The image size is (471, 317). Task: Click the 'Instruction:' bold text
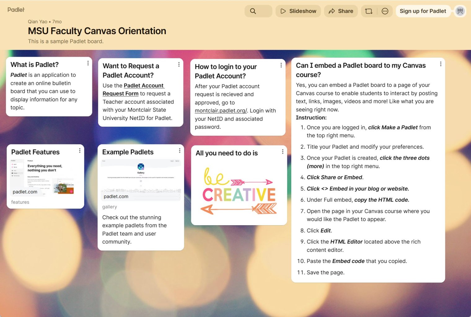pos(311,118)
